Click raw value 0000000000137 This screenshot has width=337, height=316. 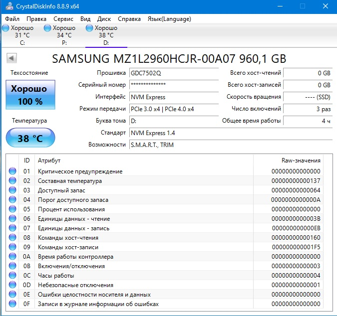(296, 180)
